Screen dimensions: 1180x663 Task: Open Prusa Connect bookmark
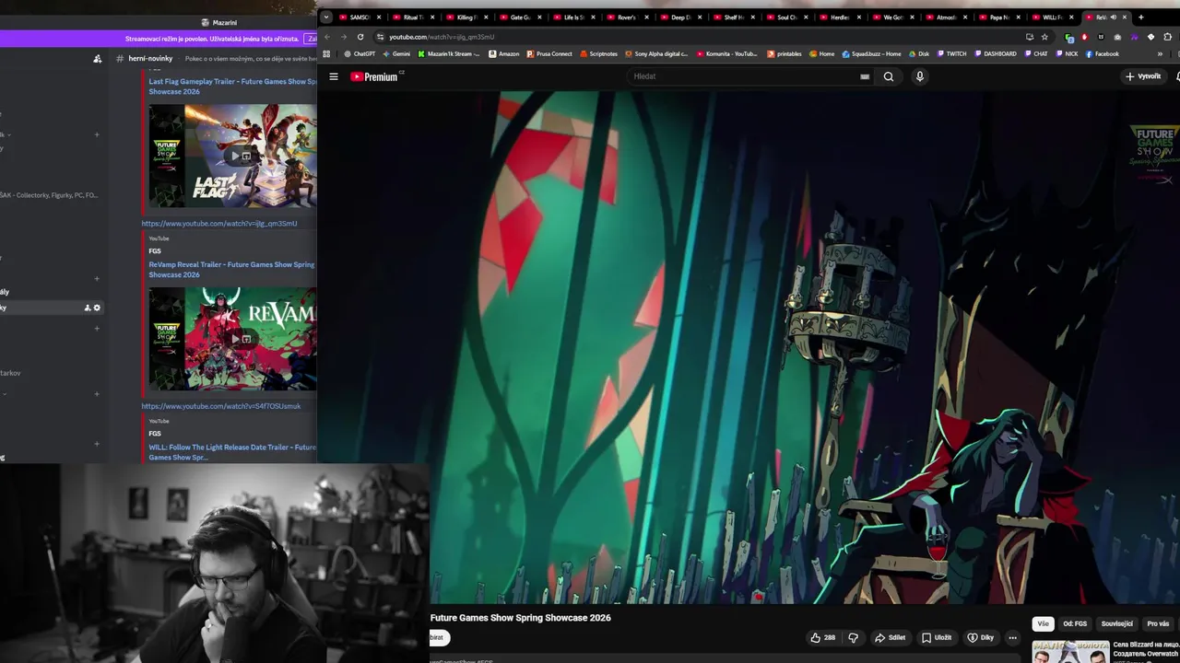coord(549,53)
